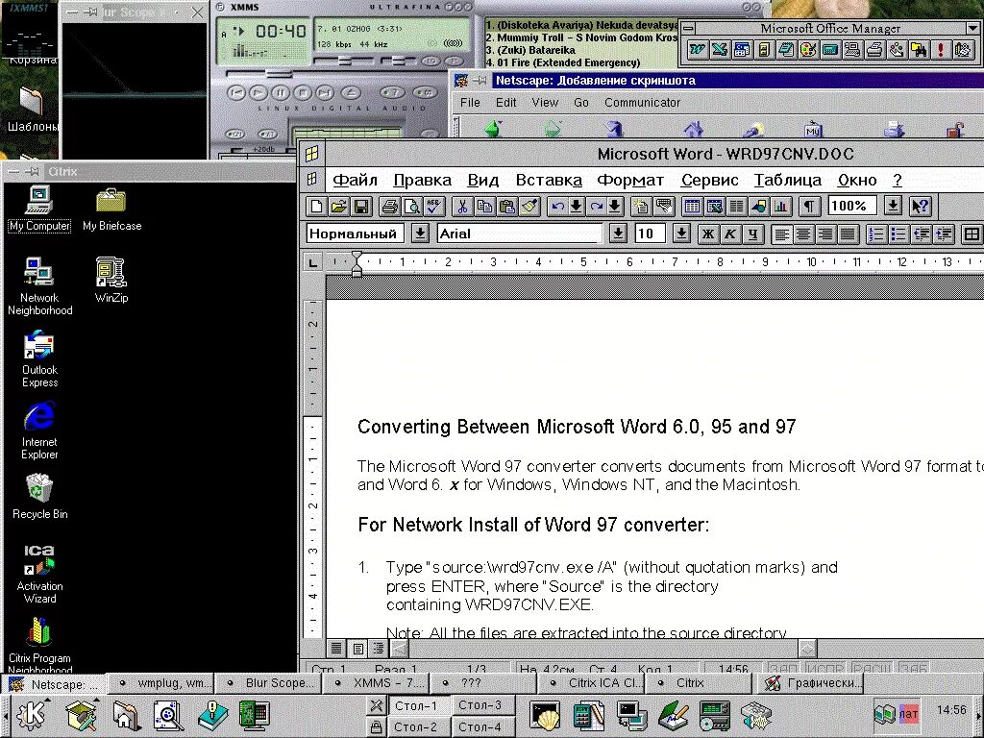Open Recycle Bin on the Citrix desktop
Image resolution: width=984 pixels, height=738 pixels.
point(39,497)
